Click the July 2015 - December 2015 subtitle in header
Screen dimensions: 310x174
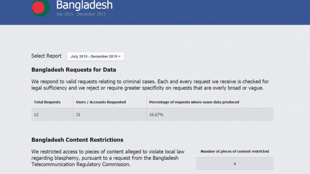pos(81,14)
